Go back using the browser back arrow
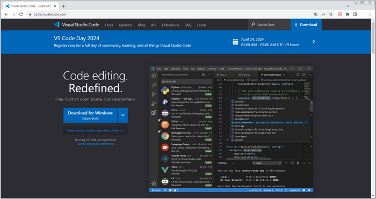This screenshot has height=199, width=376. (6, 14)
